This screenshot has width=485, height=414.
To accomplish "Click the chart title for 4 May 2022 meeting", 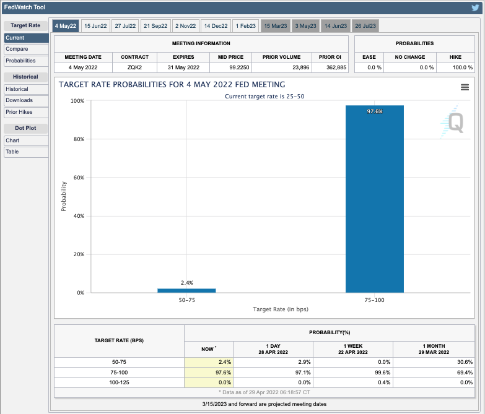I will coord(172,85).
